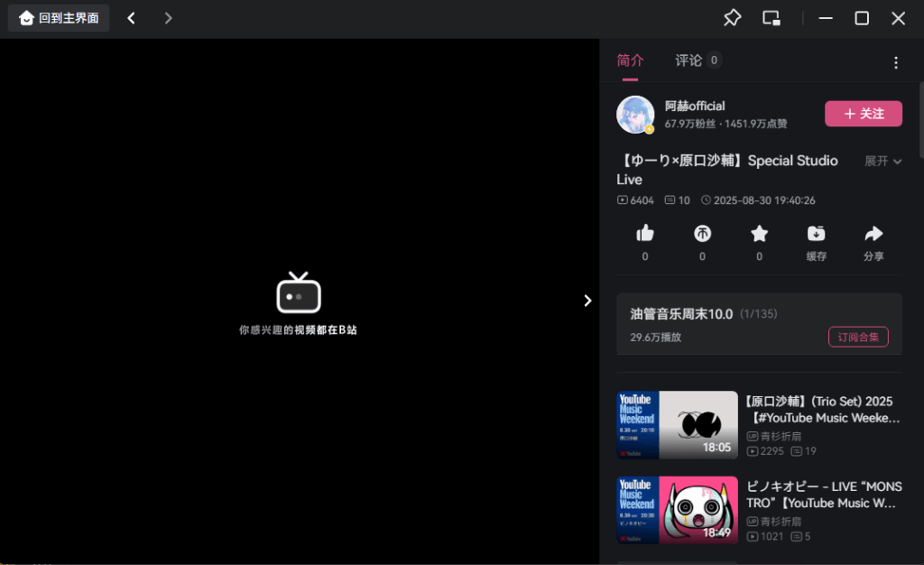Click the coin donation icon

tap(702, 234)
